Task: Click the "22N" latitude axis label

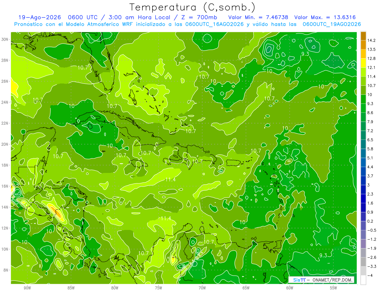Action: (x=5, y=123)
